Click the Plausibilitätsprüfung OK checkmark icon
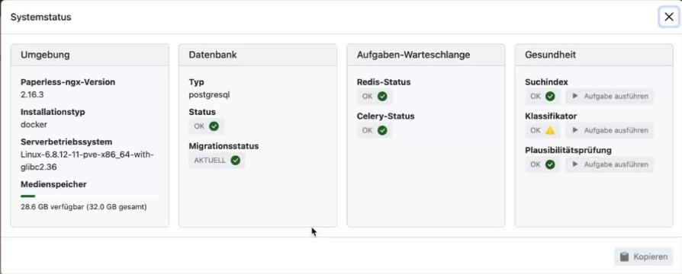Screen dimensions: 682x274 click(x=550, y=164)
